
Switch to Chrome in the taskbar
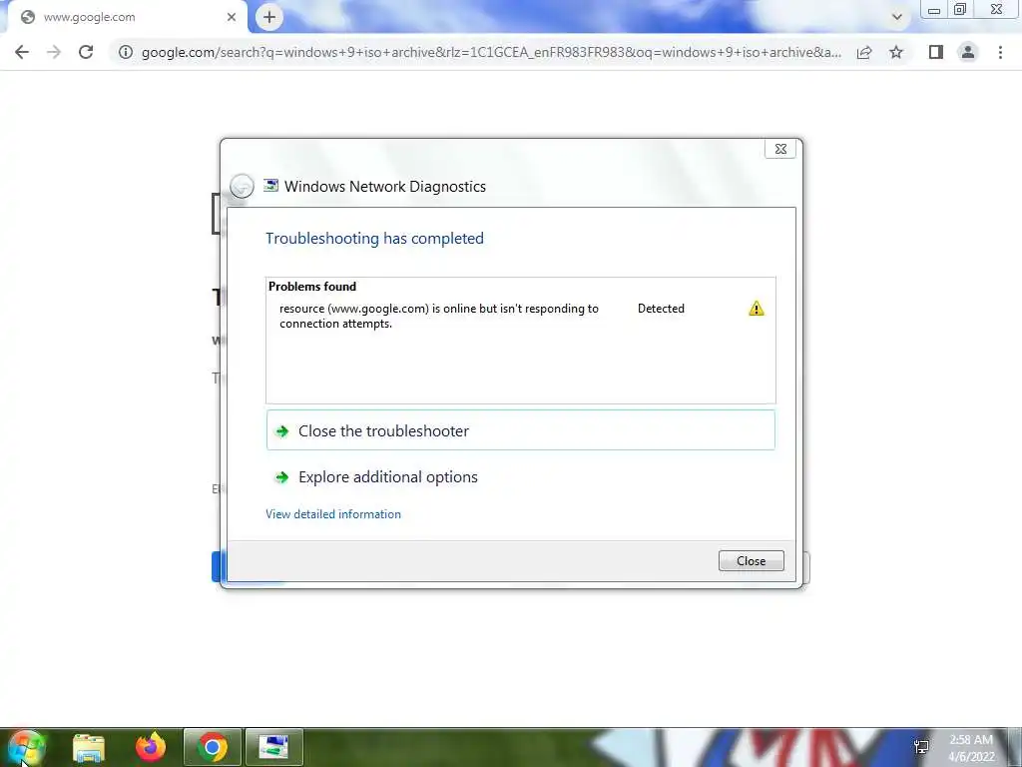213,747
